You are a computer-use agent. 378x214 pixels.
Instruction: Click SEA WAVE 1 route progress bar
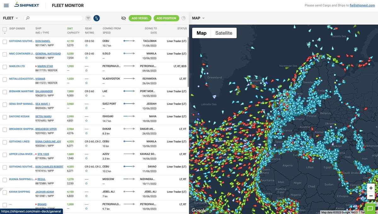click(x=129, y=104)
